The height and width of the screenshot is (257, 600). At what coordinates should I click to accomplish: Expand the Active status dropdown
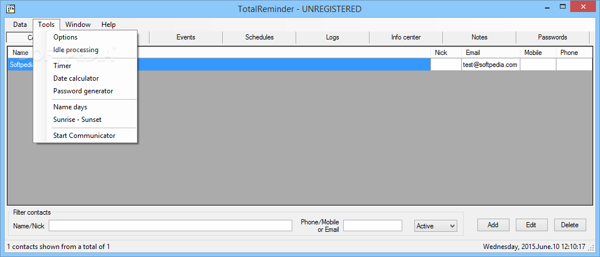tap(436, 226)
